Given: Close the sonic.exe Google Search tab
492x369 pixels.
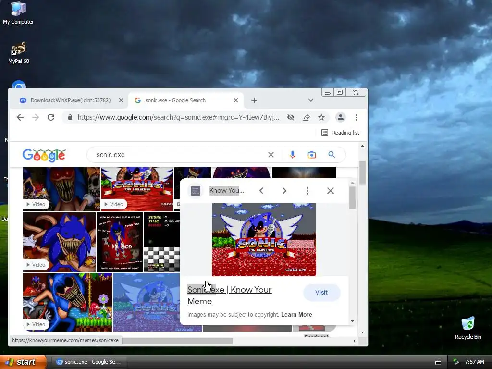Looking at the screenshot, I should [236, 100].
